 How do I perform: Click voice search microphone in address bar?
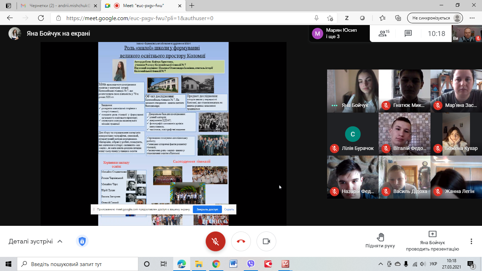tap(317, 18)
